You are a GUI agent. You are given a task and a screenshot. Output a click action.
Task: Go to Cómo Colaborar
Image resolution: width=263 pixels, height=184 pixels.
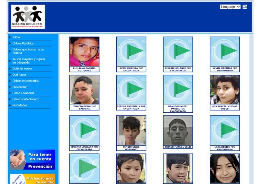(23, 93)
